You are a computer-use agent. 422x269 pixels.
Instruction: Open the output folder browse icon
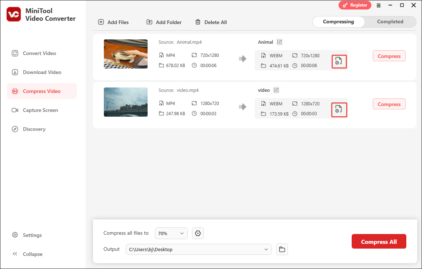pyautogui.click(x=282, y=249)
